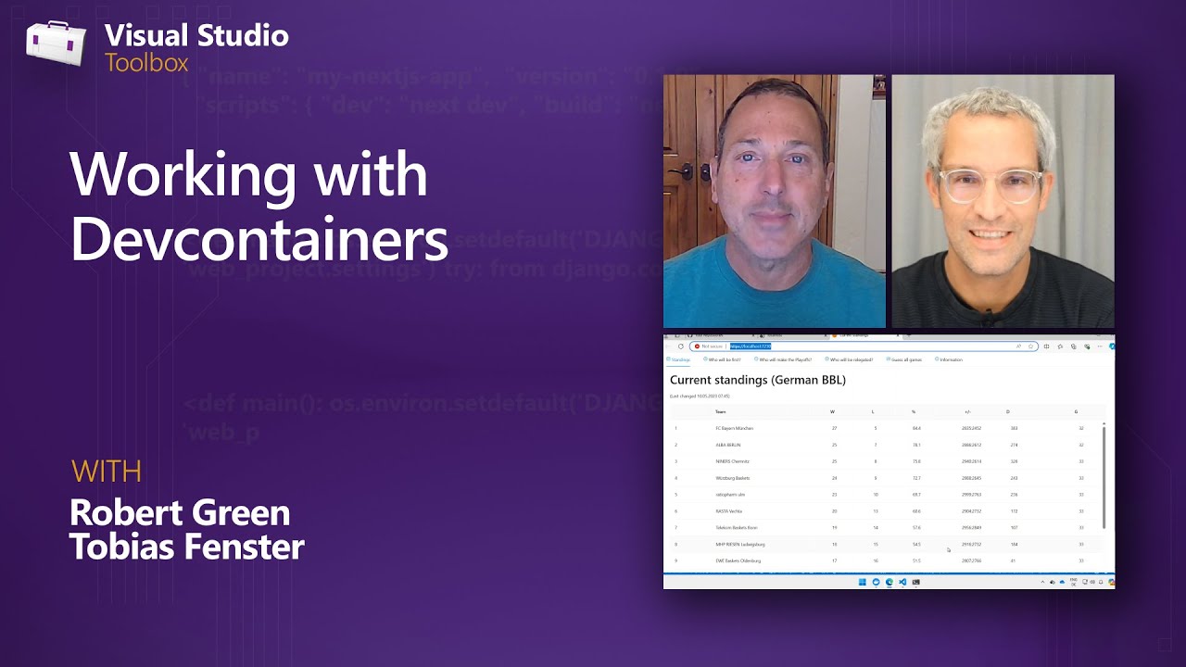
Task: Click the volume icon in the system tray
Action: (x=1091, y=582)
